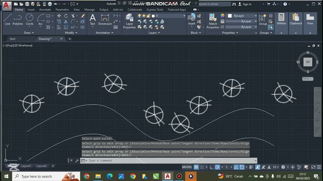
Task: Select the Scale tool
Action: (x=66, y=27)
